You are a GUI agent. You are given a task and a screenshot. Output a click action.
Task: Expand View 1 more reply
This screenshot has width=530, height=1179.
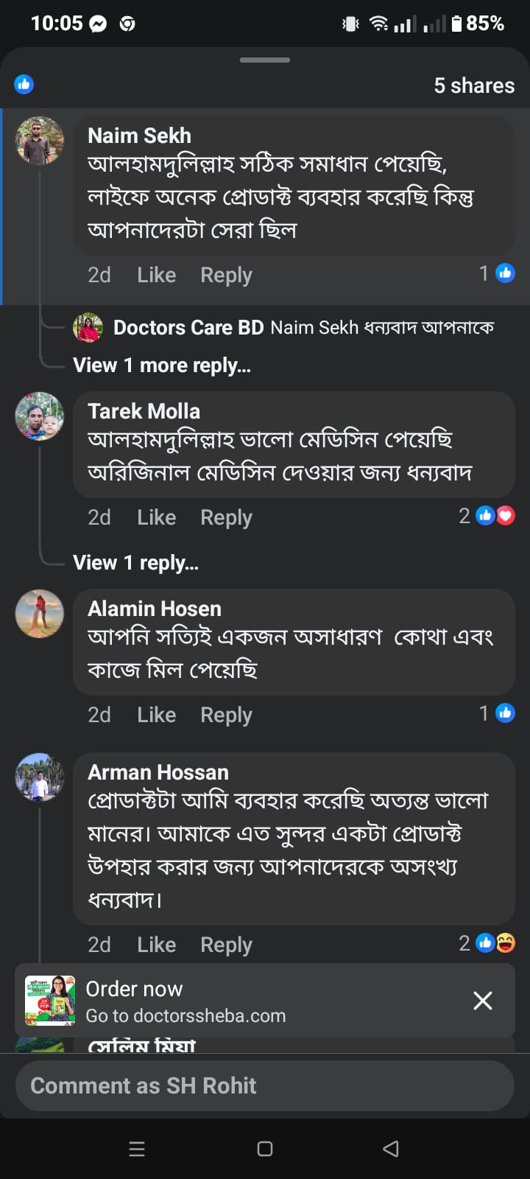point(162,365)
